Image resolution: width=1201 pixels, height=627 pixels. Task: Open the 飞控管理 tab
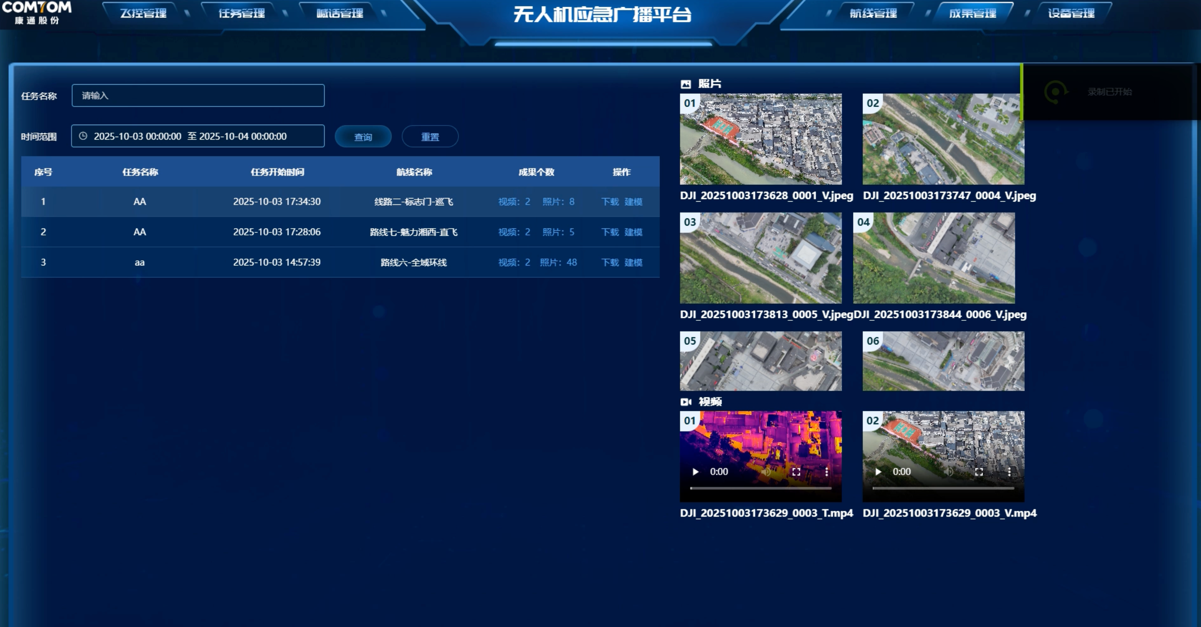(143, 13)
